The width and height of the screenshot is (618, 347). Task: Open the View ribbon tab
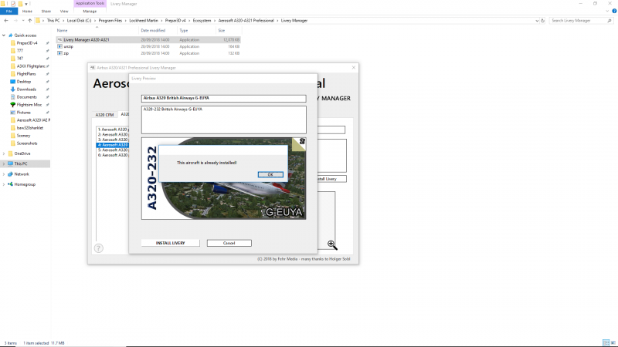(x=64, y=11)
